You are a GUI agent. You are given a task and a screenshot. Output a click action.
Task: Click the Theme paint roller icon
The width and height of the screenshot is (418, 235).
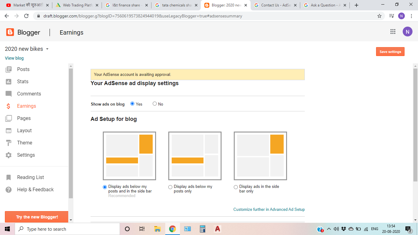click(x=9, y=143)
